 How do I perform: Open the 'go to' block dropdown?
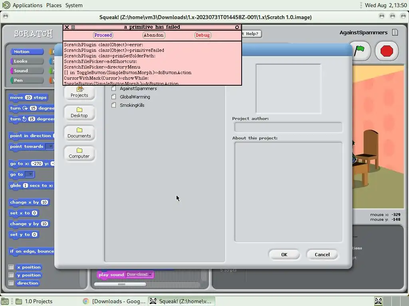pos(30,175)
